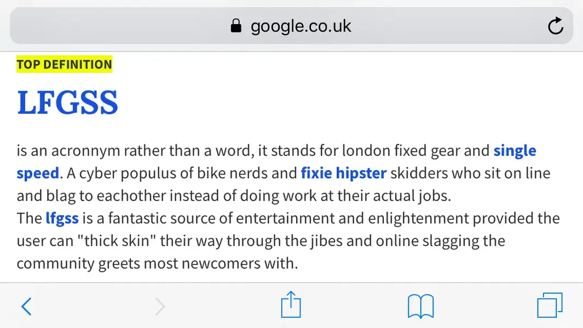Click the yellow TOP DEFINITION label
Screen dimensions: 583x328
click(65, 65)
